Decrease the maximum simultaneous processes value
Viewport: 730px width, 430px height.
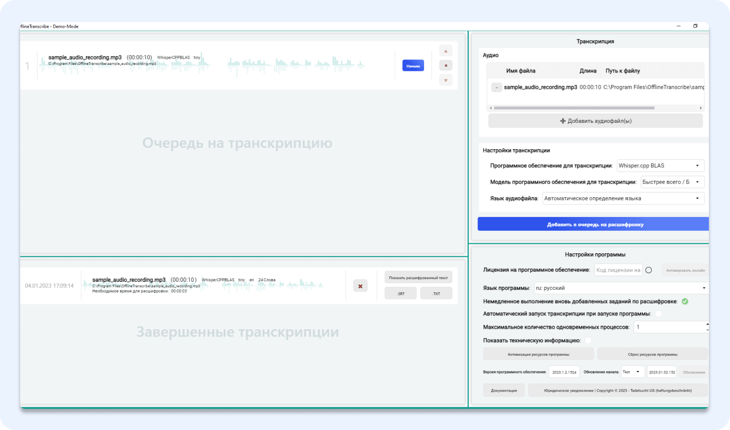point(707,330)
